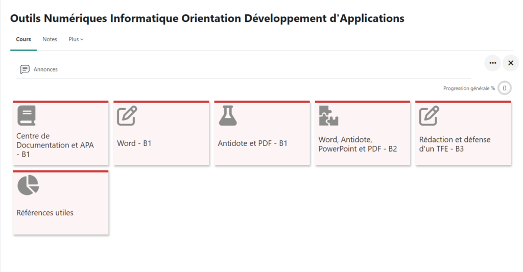This screenshot has width=523, height=272.
Task: Click the pencil icon on Rédaction et défense tile
Action: 429,116
